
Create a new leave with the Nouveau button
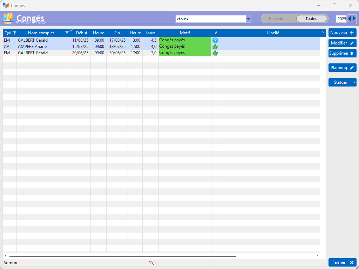click(x=342, y=33)
